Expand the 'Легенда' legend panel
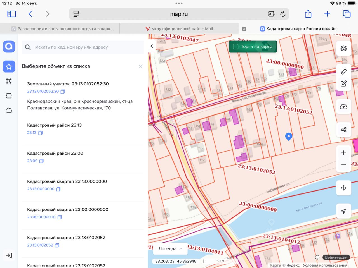This screenshot has width=358, height=268. 170,248
